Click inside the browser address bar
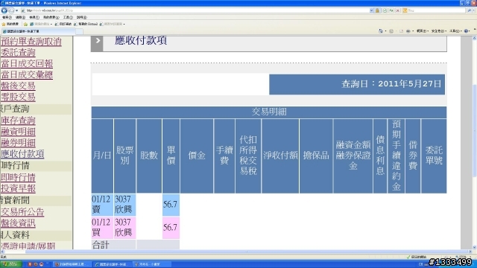Viewport: 477px width, 268px height. [x=195, y=10]
